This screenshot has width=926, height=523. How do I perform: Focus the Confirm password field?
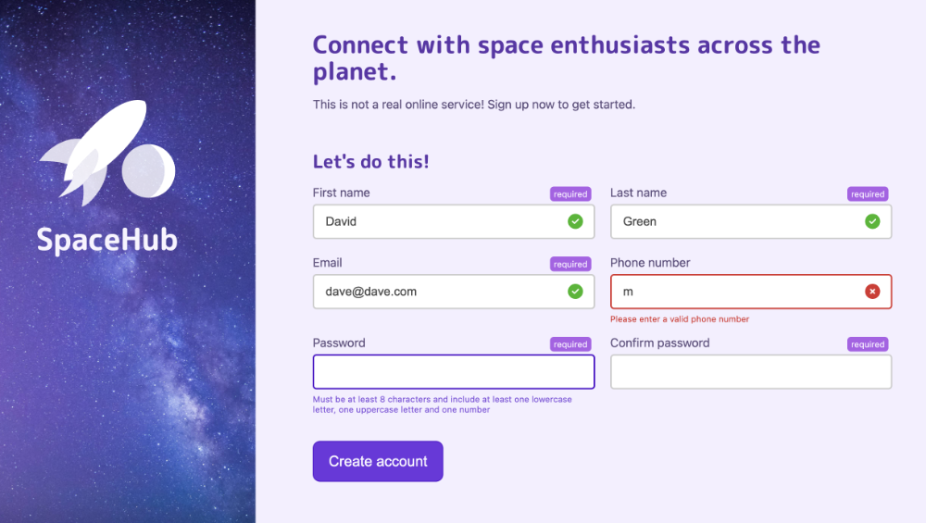[751, 372]
